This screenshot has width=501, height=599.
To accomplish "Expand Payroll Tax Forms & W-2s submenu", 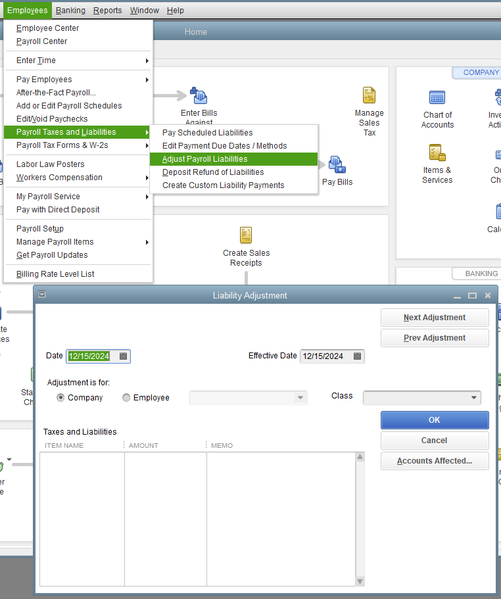I will pos(147,145).
